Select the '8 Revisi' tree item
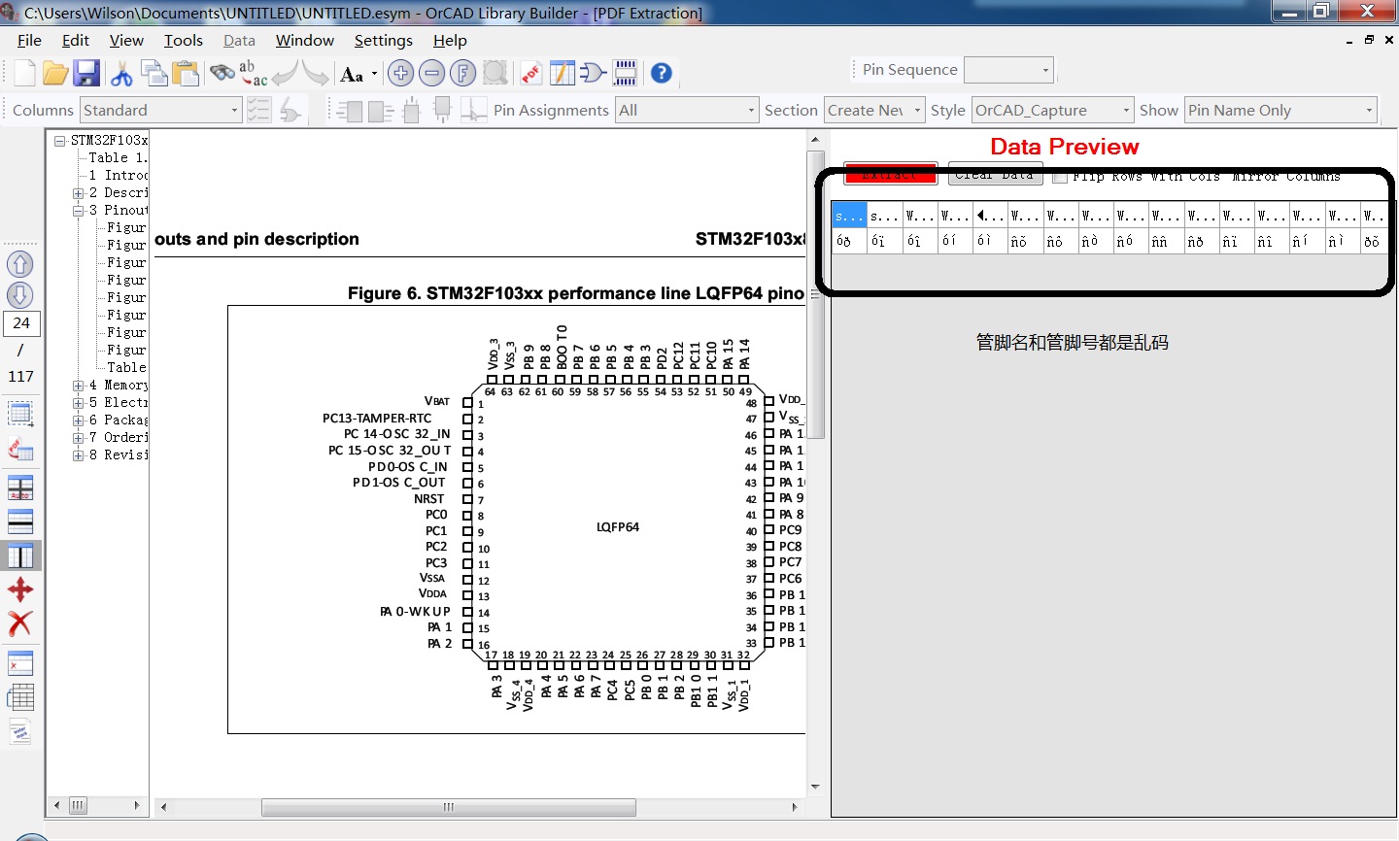 [118, 454]
